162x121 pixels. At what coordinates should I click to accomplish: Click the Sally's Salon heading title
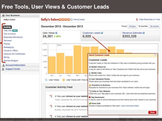point(50,19)
